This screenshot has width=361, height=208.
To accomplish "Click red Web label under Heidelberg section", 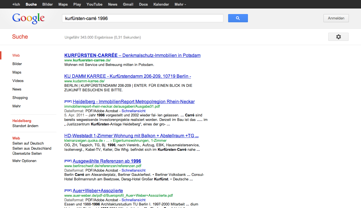I will tap(16, 138).
